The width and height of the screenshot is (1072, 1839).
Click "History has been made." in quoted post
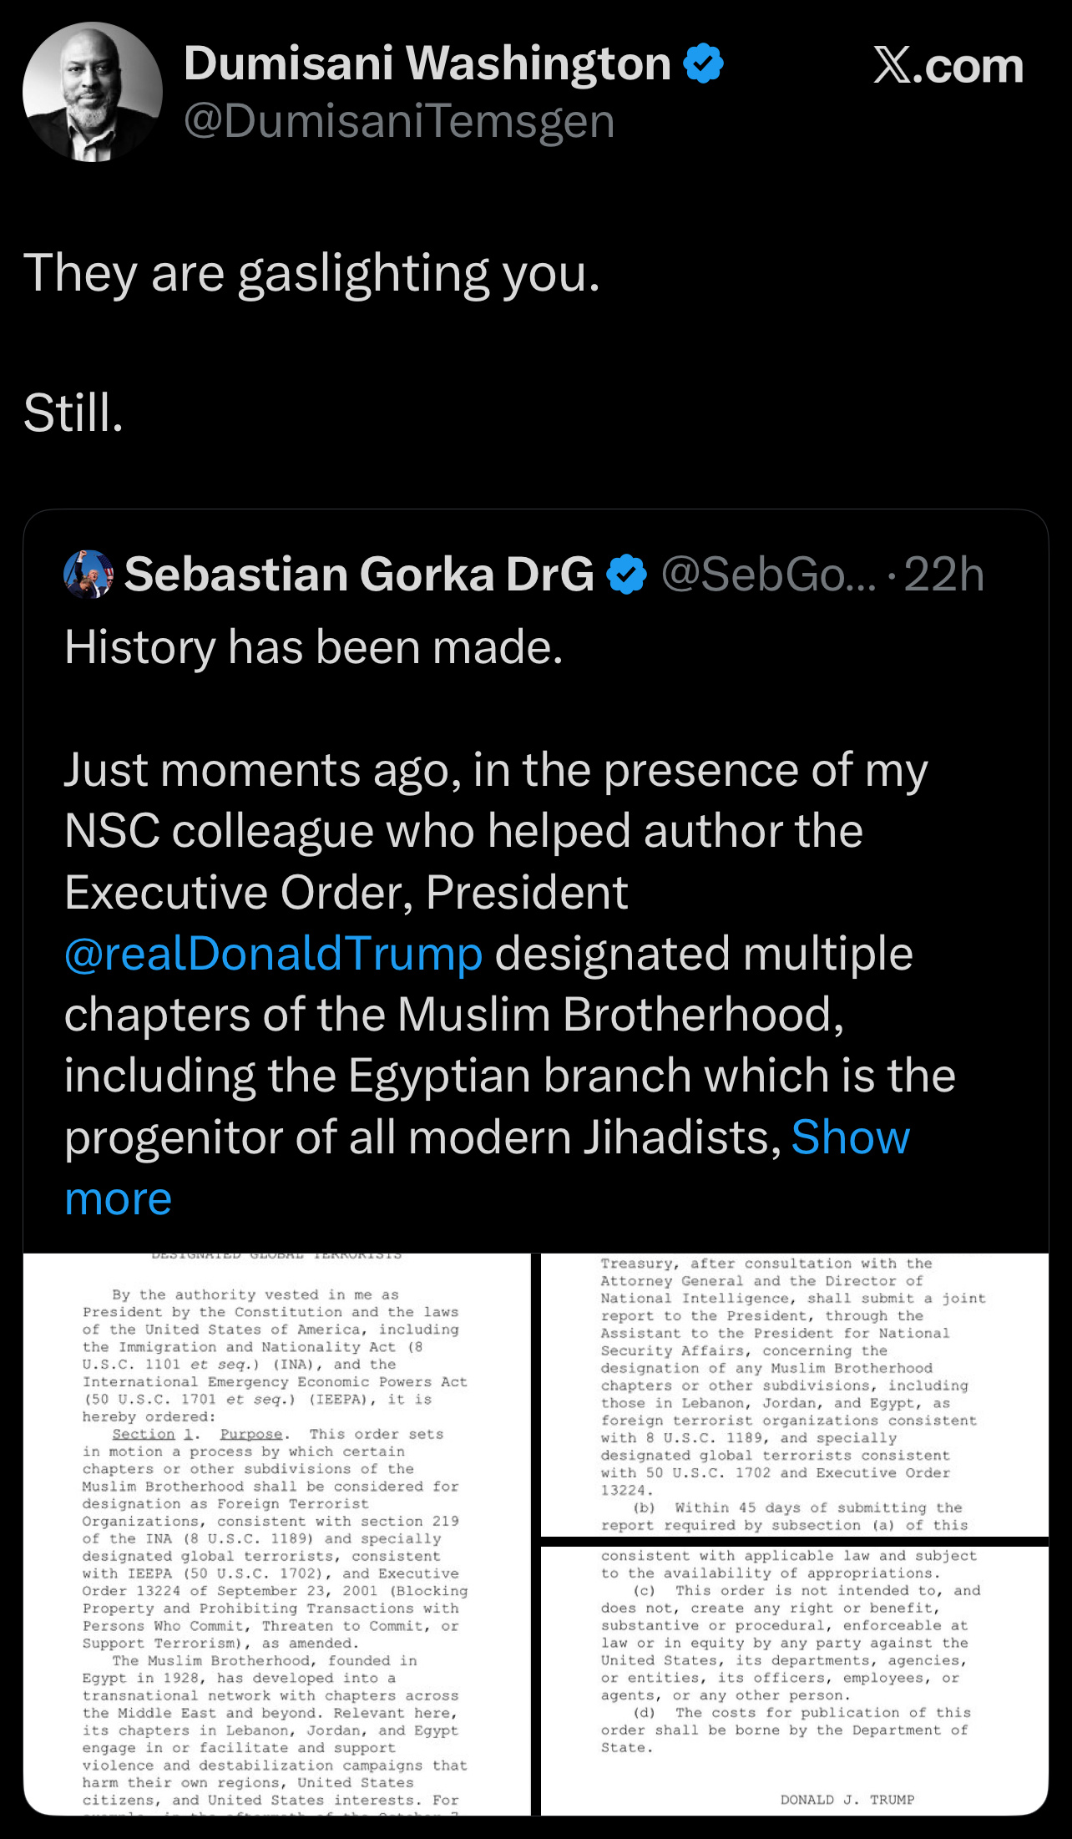click(x=314, y=647)
